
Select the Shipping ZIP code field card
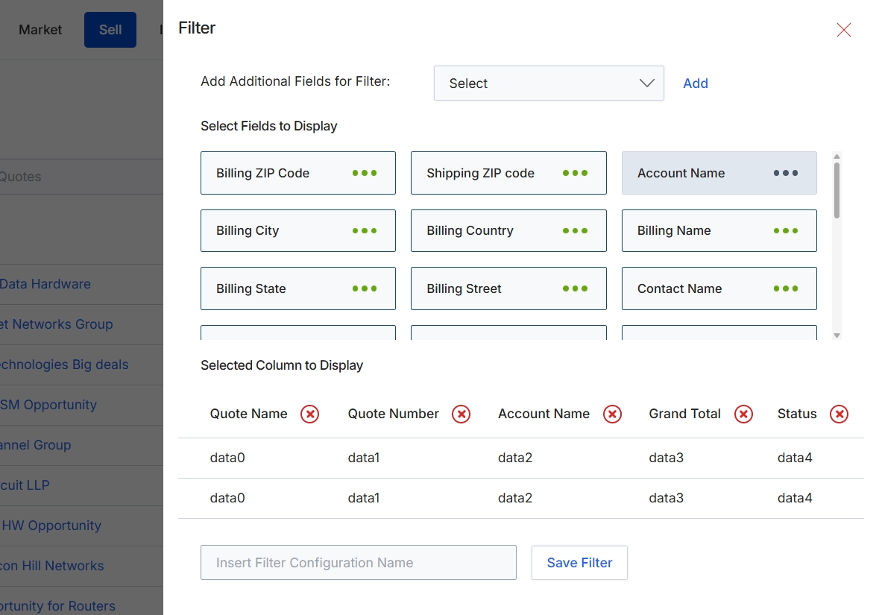(508, 173)
